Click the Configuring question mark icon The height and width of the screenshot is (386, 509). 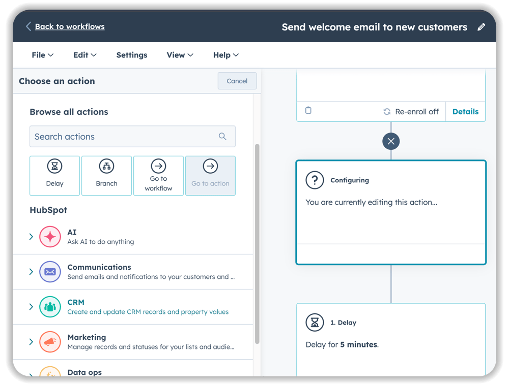click(315, 180)
